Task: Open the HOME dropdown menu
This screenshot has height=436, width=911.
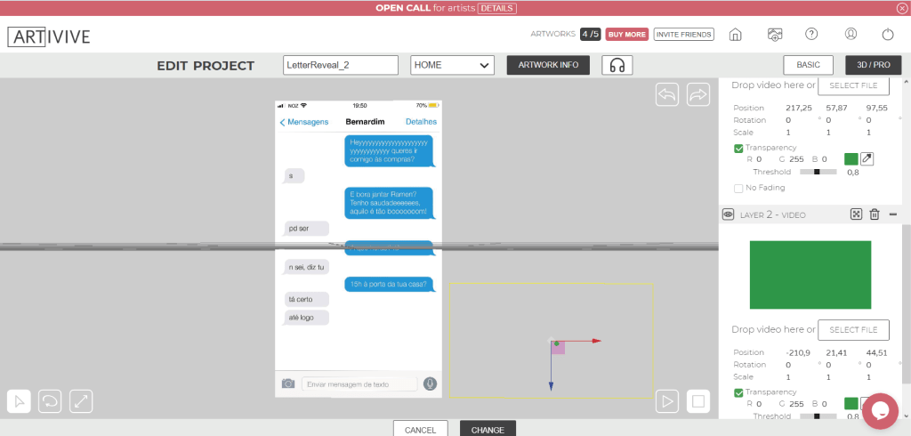Action: 452,65
